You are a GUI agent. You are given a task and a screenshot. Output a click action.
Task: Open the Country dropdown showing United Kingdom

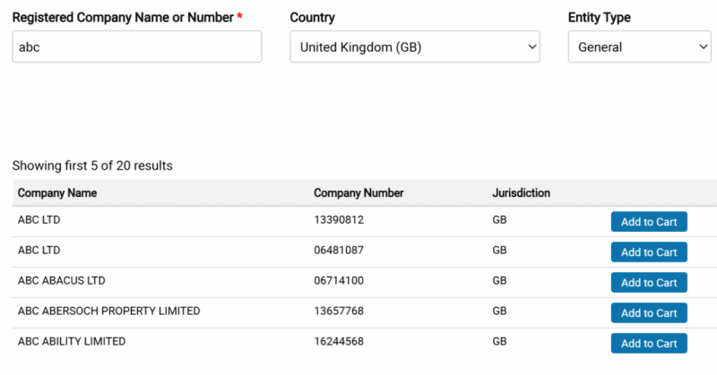414,47
